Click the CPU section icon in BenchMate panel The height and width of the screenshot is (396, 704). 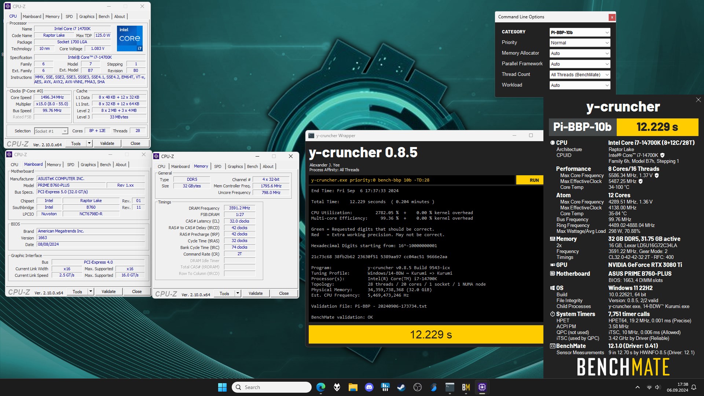pos(552,143)
